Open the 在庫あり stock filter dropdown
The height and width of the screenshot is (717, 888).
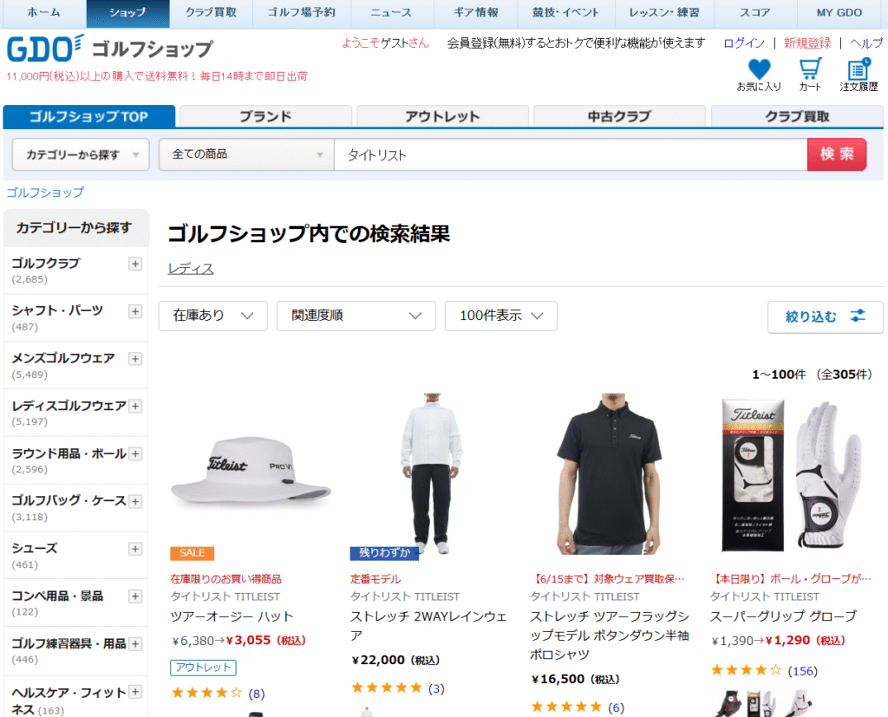pyautogui.click(x=213, y=316)
